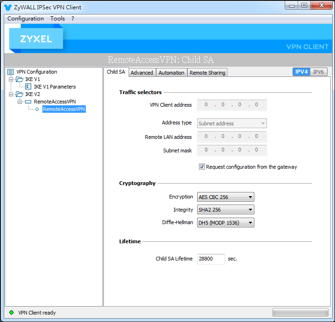Screen dimensions: 335x322
Task: Click the green VPN status indicator
Action: [x=12, y=313]
